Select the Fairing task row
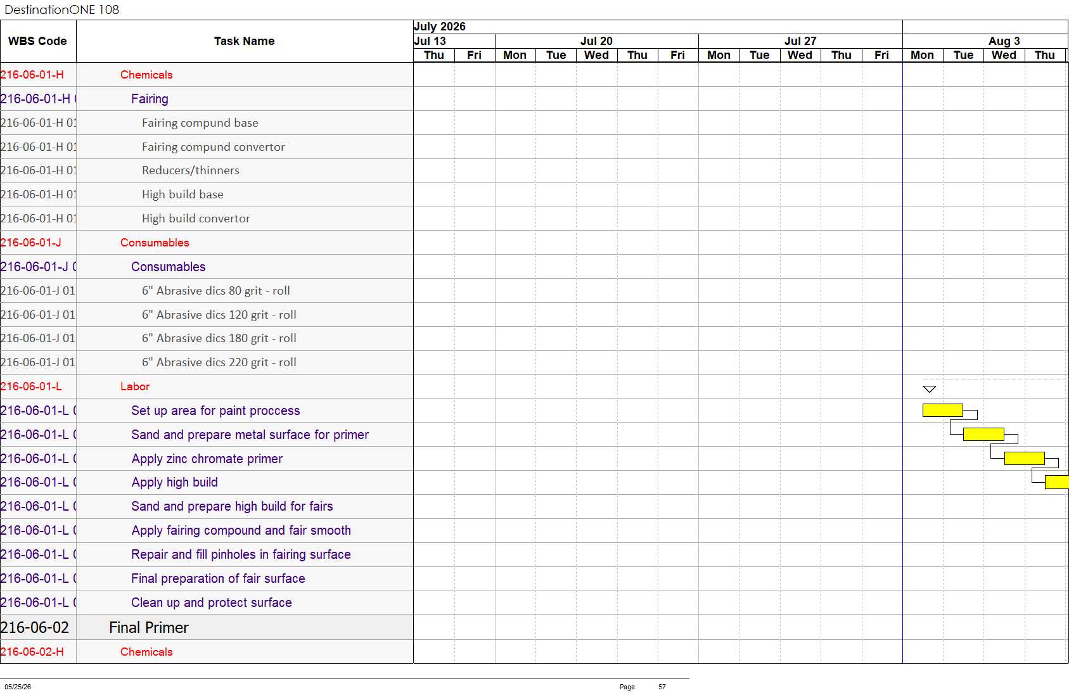 point(207,99)
